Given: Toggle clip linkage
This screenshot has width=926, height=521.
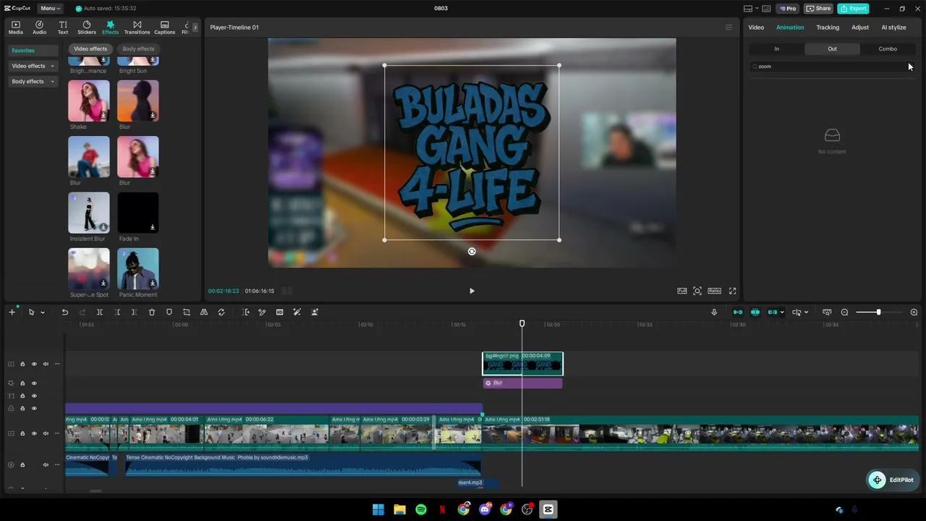Looking at the screenshot, I should tap(773, 313).
